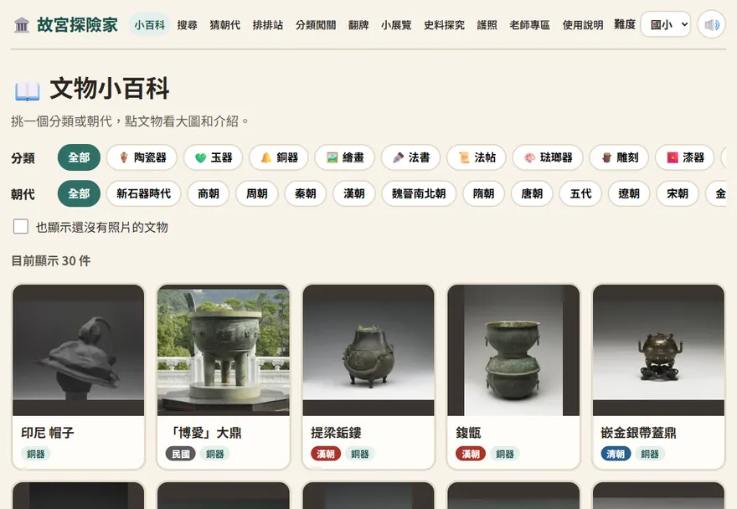Click the 銅器 tag on 「博愛」大鼎 card

pyautogui.click(x=214, y=454)
